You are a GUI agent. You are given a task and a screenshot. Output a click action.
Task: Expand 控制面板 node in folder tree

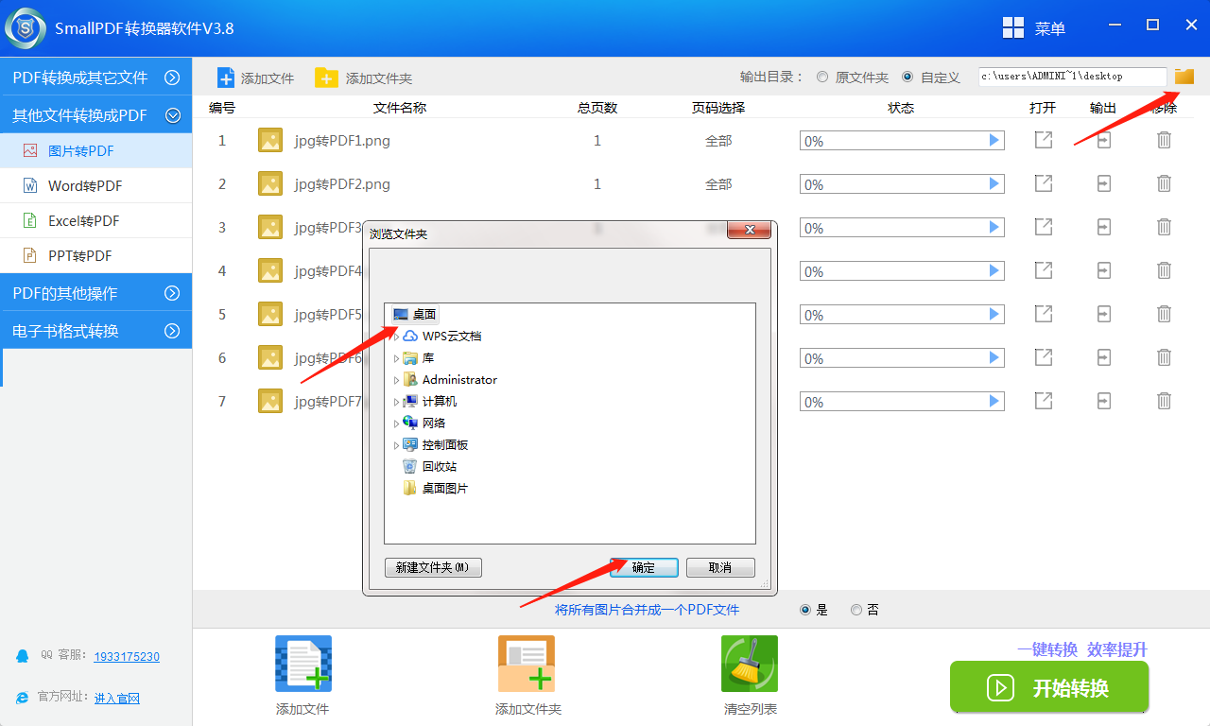pyautogui.click(x=396, y=444)
